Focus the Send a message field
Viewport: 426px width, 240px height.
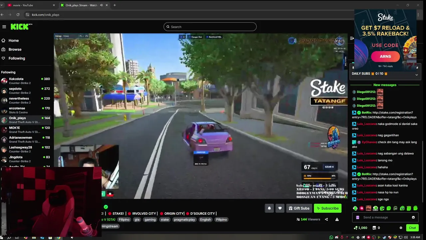[386, 217]
